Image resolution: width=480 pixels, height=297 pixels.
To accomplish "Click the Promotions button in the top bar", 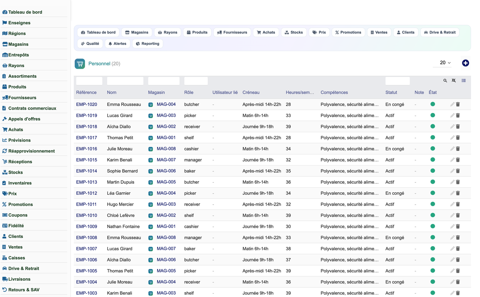I will tap(348, 32).
